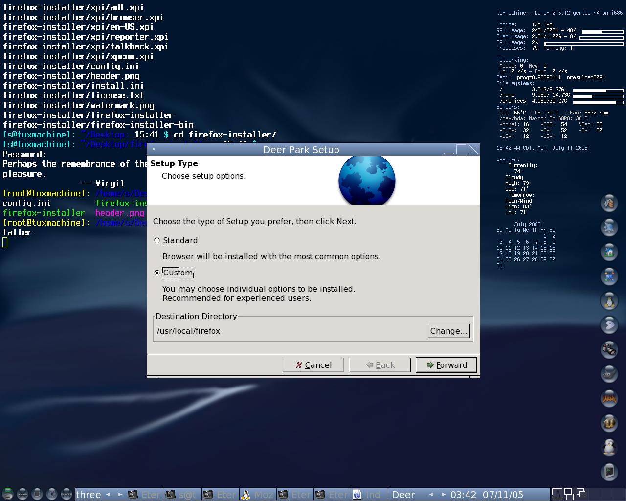Click the magenta 'header.png' file name
The height and width of the screenshot is (501, 626).
[120, 213]
